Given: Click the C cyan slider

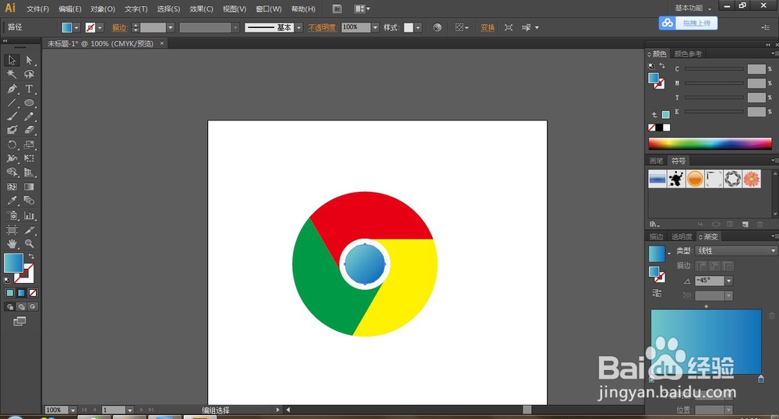Looking at the screenshot, I should pyautogui.click(x=714, y=69).
